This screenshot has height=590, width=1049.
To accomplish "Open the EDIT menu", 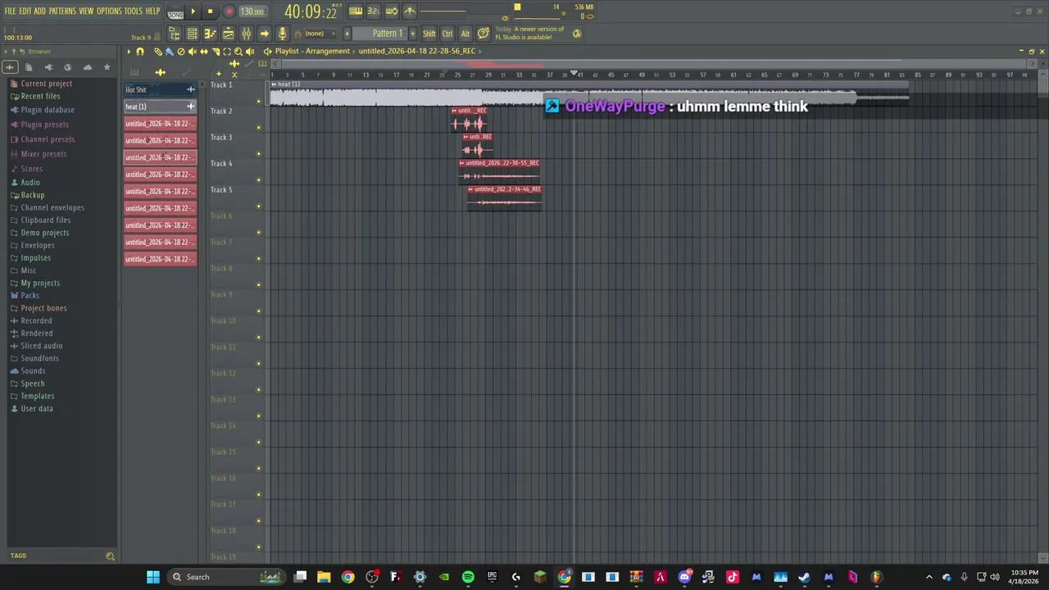I will (25, 11).
